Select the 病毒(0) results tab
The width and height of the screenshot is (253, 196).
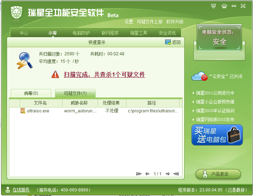31,93
